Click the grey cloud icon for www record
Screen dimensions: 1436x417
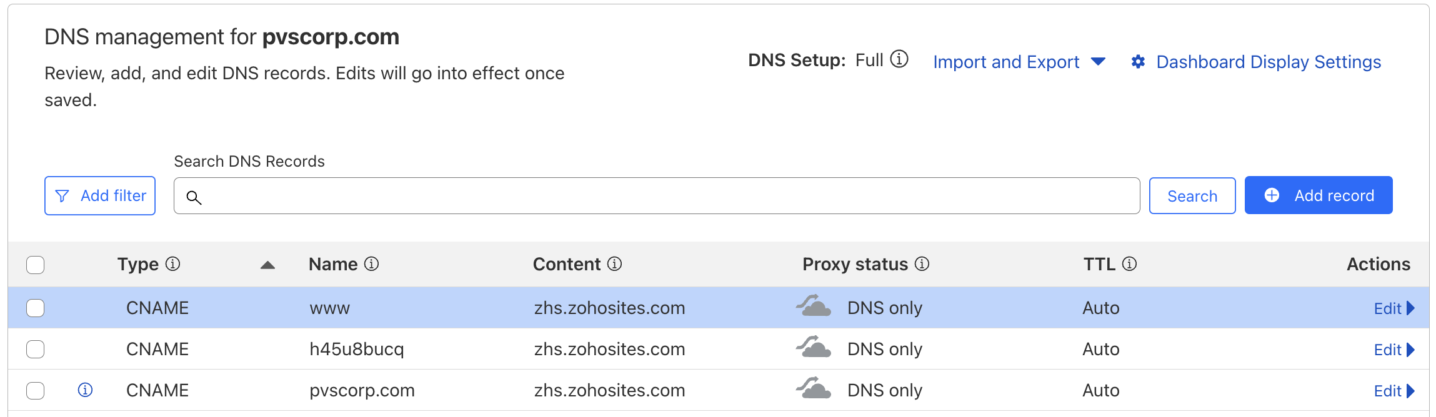click(813, 307)
